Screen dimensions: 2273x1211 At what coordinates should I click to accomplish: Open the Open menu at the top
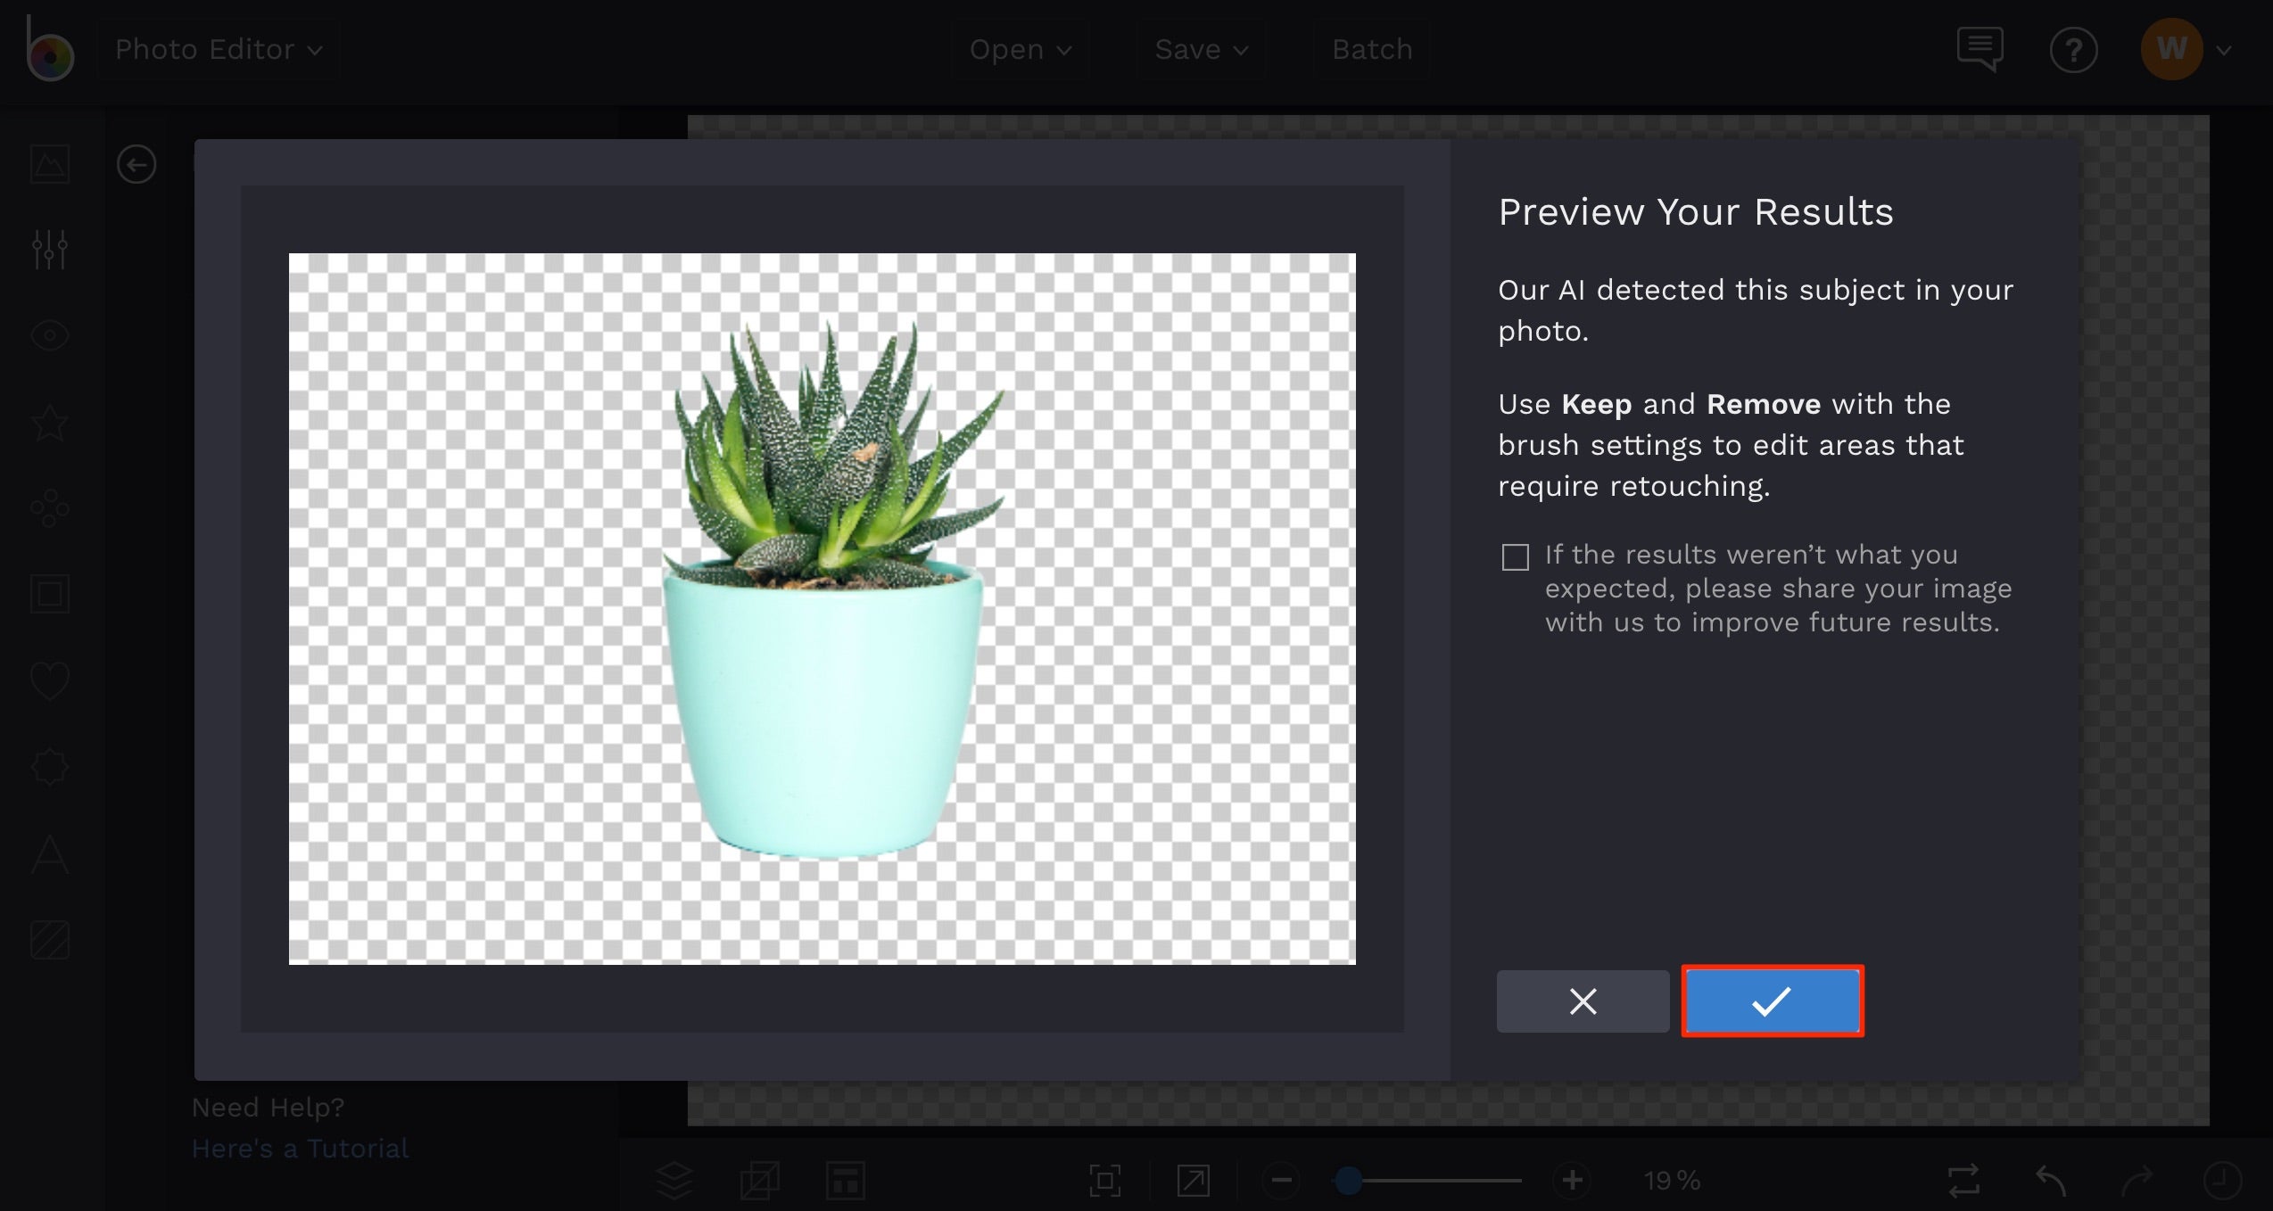coord(1019,49)
